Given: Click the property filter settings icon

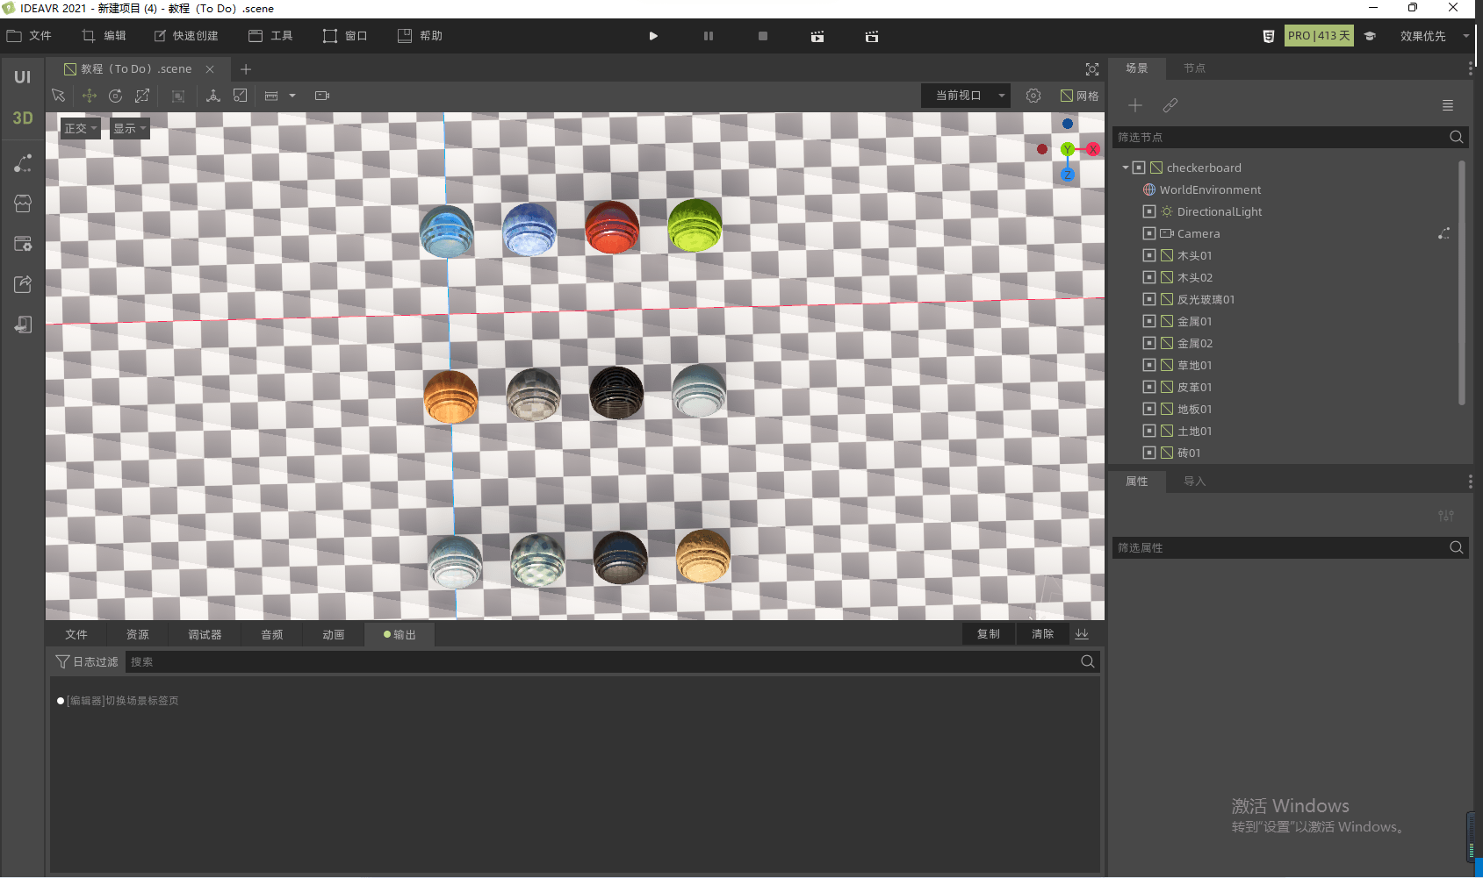Looking at the screenshot, I should 1446,516.
